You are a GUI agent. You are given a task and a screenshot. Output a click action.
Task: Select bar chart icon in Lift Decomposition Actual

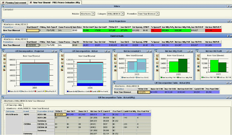tap(62, 59)
